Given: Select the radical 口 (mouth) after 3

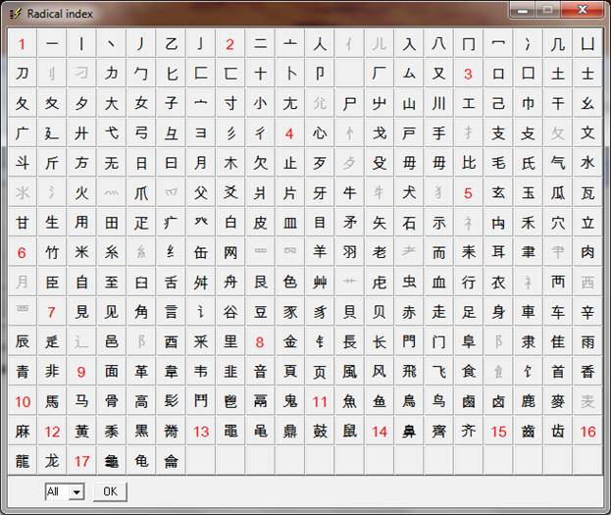Looking at the screenshot, I should (498, 74).
